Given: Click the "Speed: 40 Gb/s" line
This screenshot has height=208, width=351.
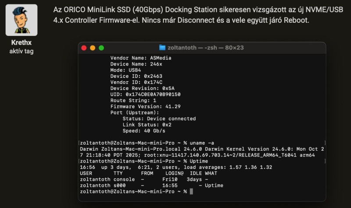Looking at the screenshot, I should tap(144, 131).
